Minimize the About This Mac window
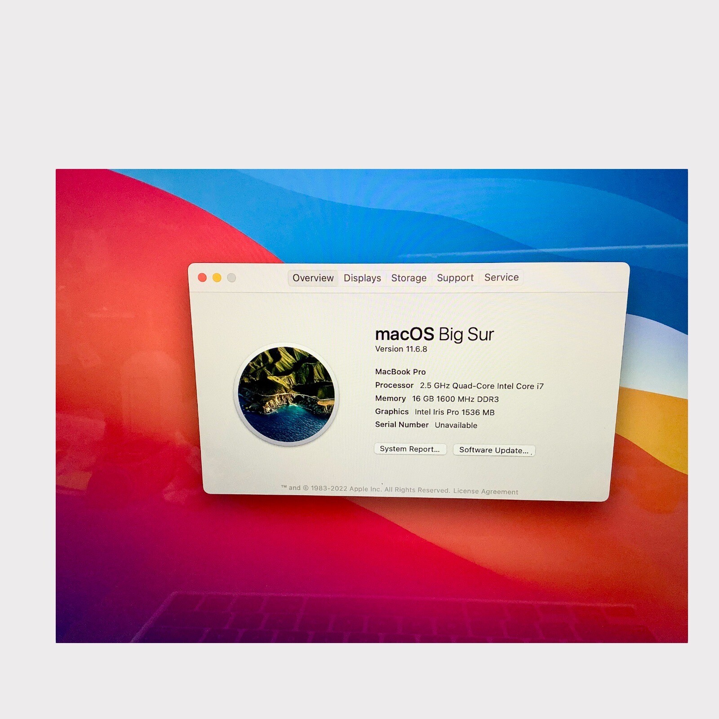 (x=217, y=278)
